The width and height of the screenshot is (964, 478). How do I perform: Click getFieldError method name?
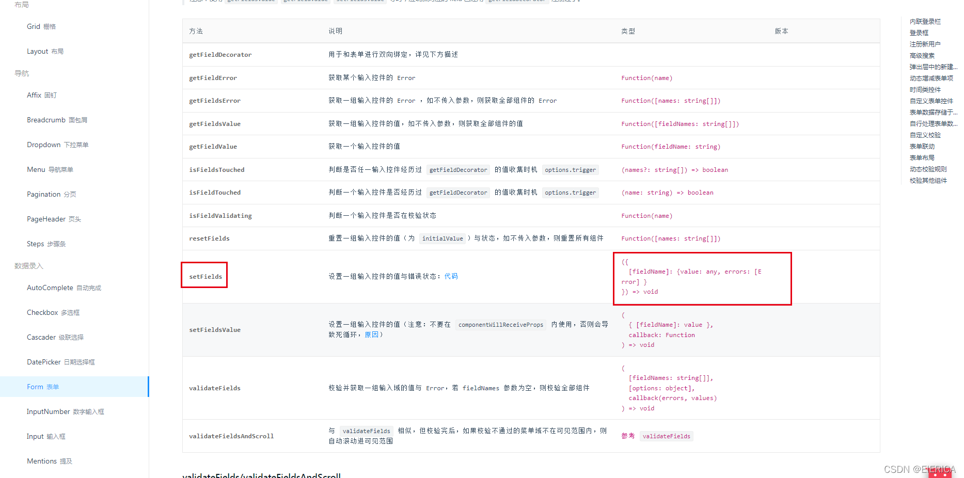click(x=213, y=78)
